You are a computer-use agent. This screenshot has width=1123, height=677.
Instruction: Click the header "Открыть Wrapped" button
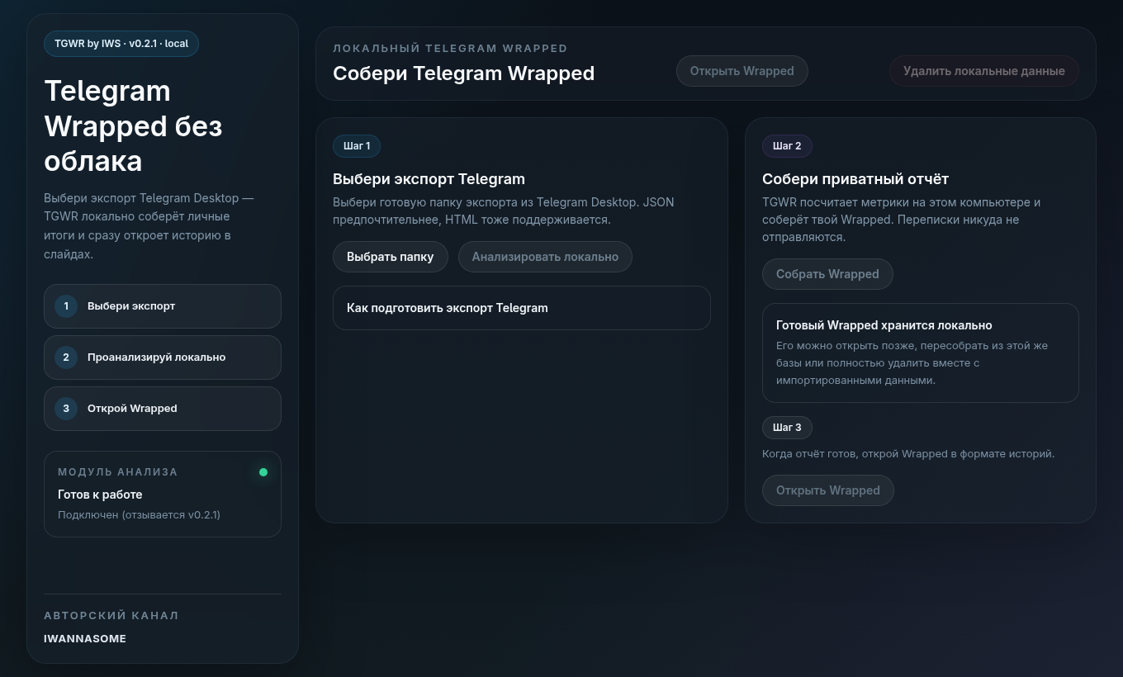tap(742, 71)
